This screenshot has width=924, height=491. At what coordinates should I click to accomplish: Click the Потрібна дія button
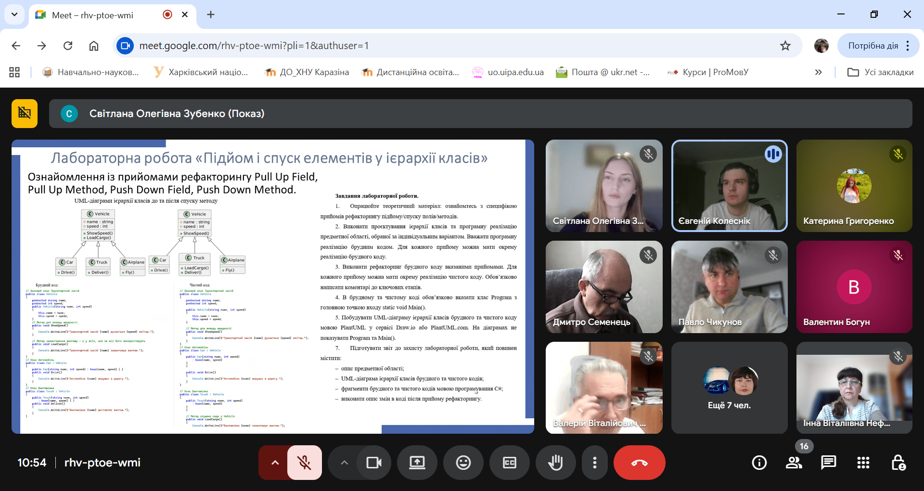[x=873, y=46]
